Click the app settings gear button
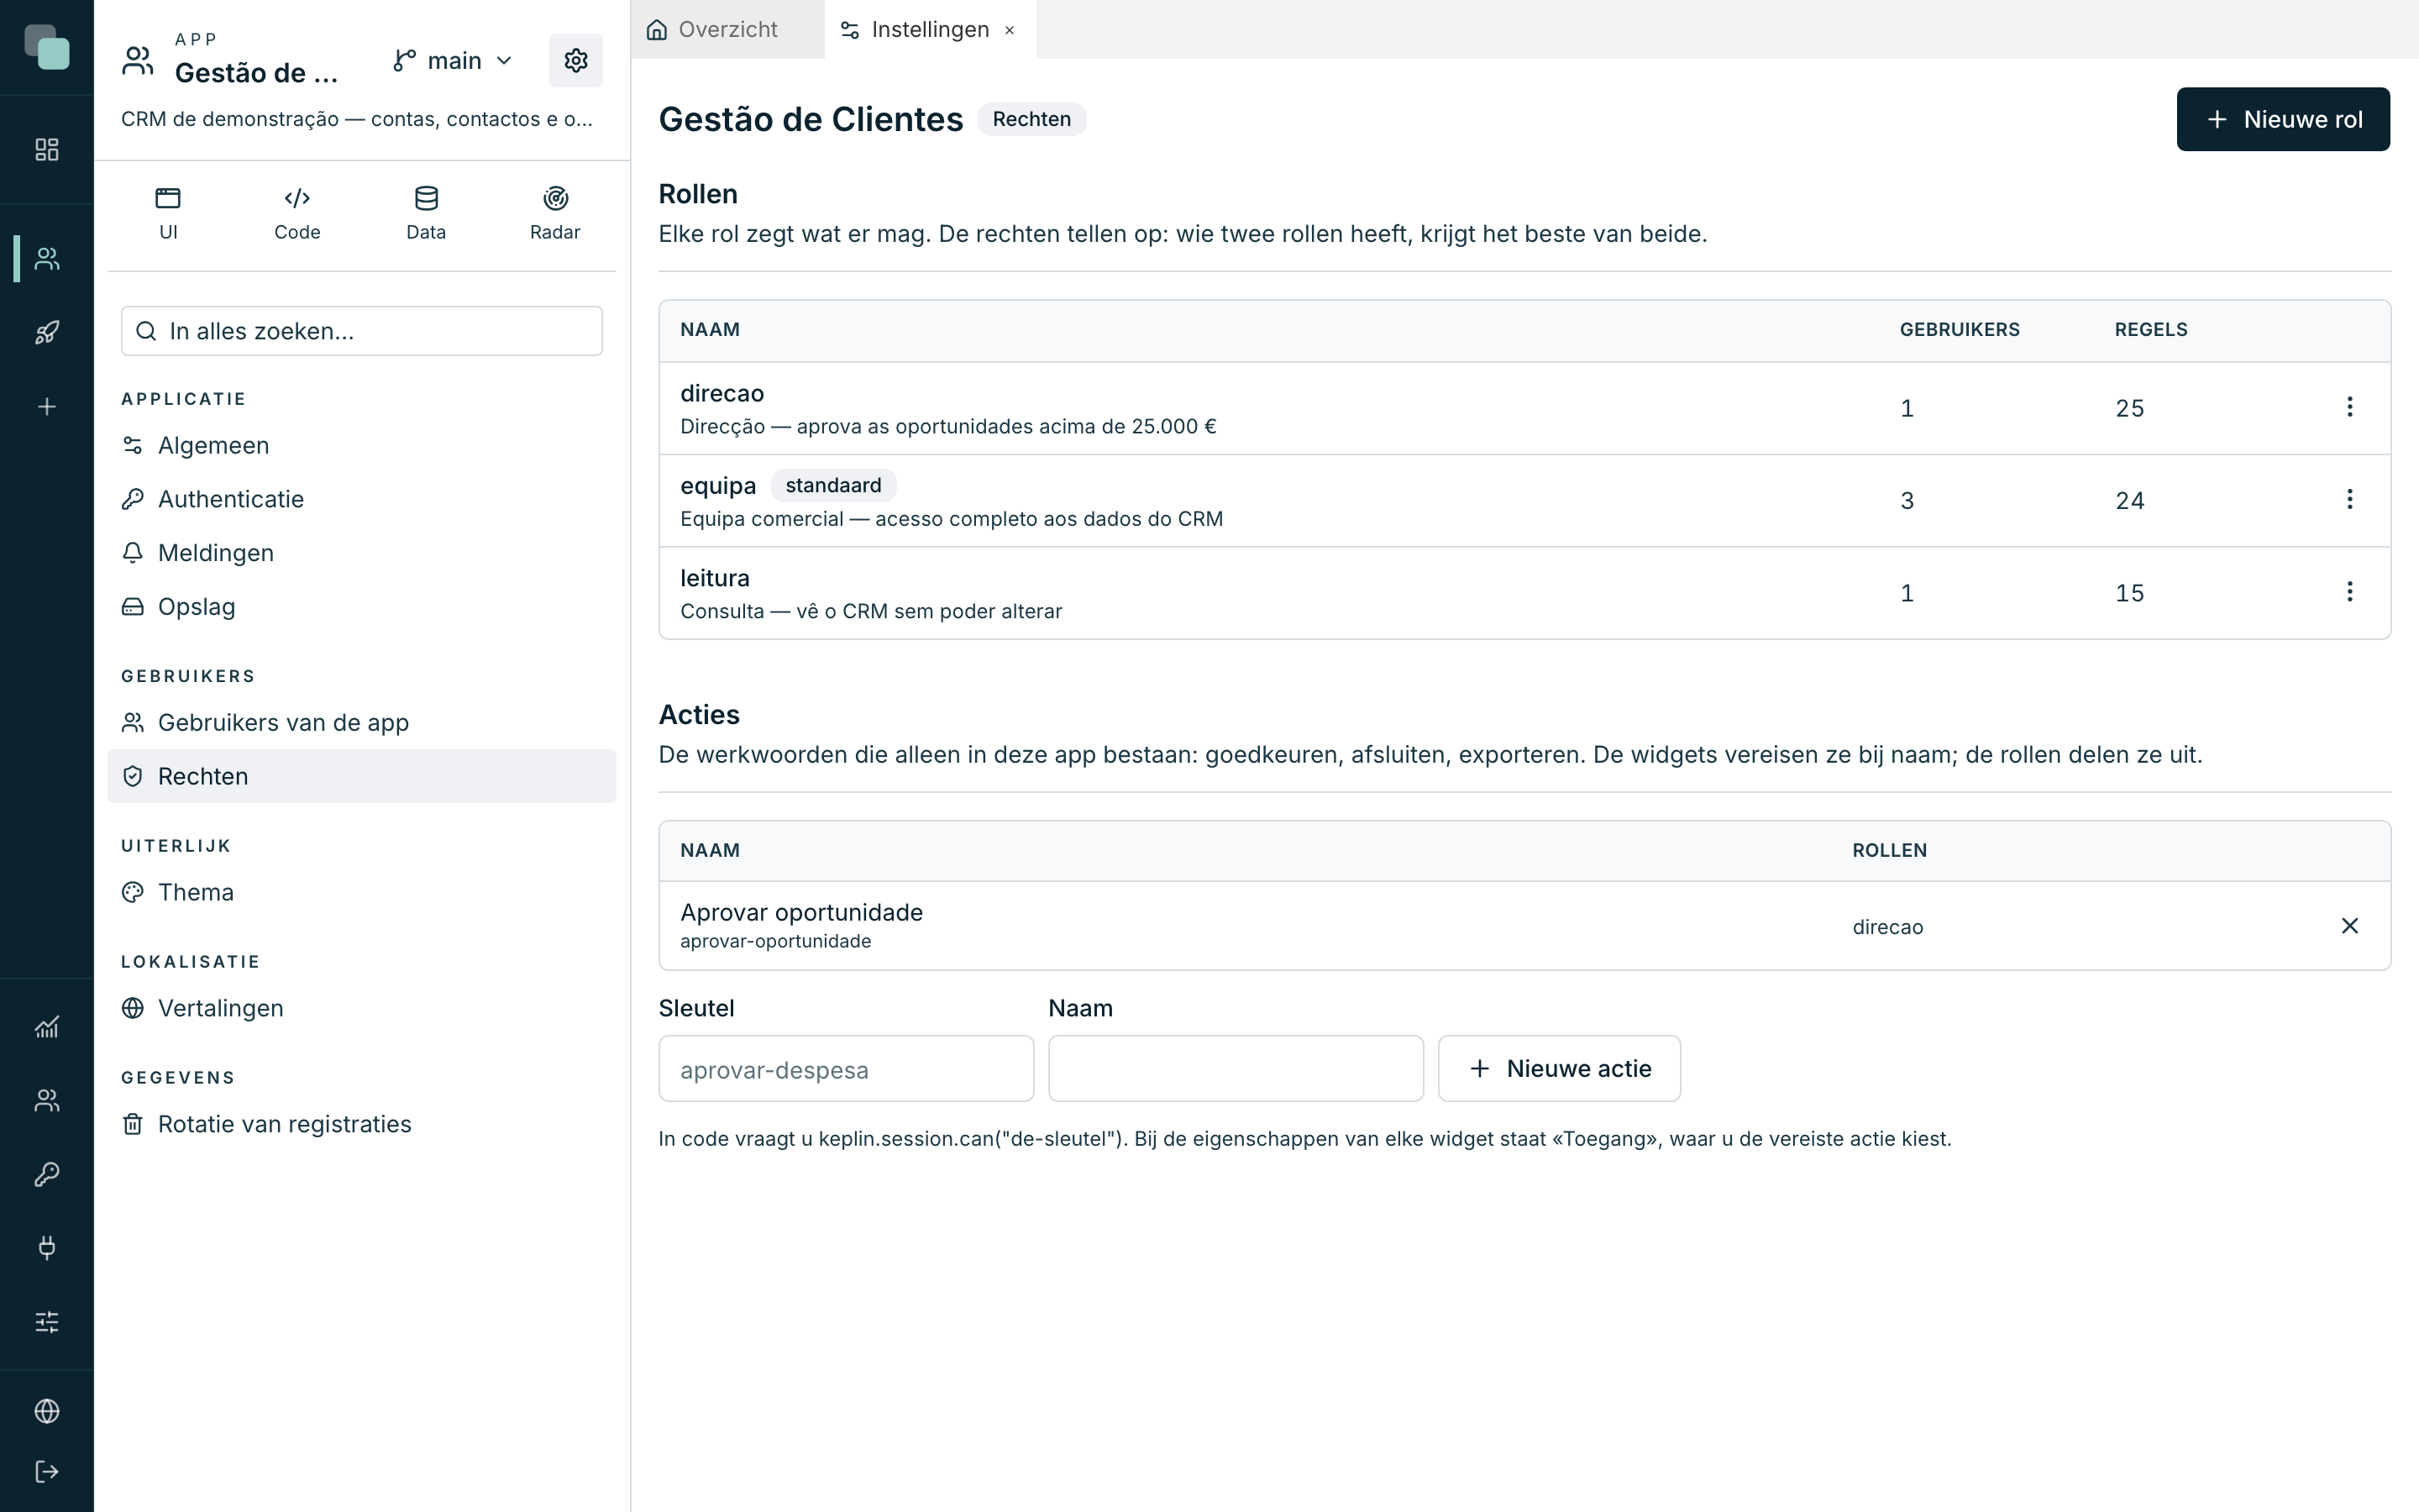The image size is (2419, 1512). tap(575, 61)
